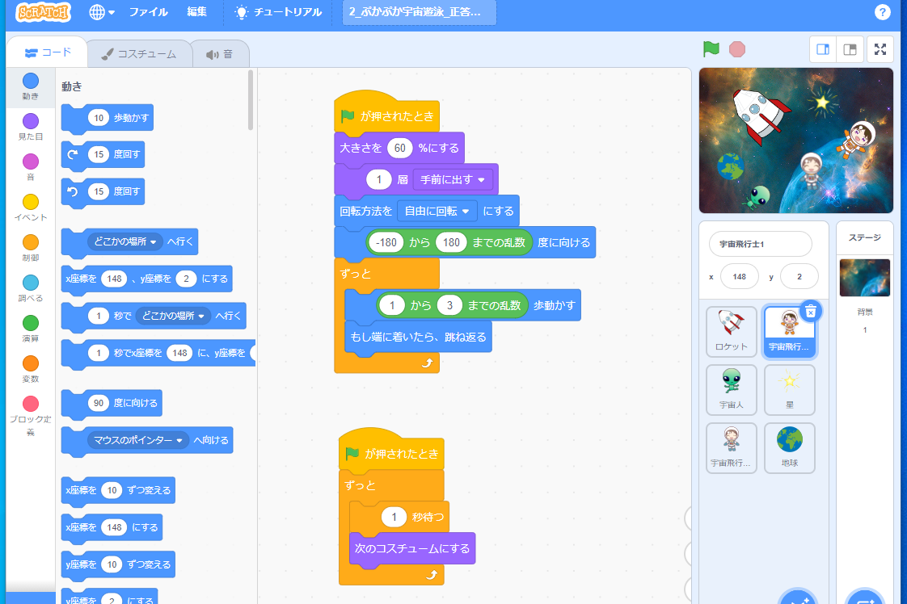907x604 pixels.
Task: Open the どこかの場所 dropdown in へ行く block
Action: (125, 241)
